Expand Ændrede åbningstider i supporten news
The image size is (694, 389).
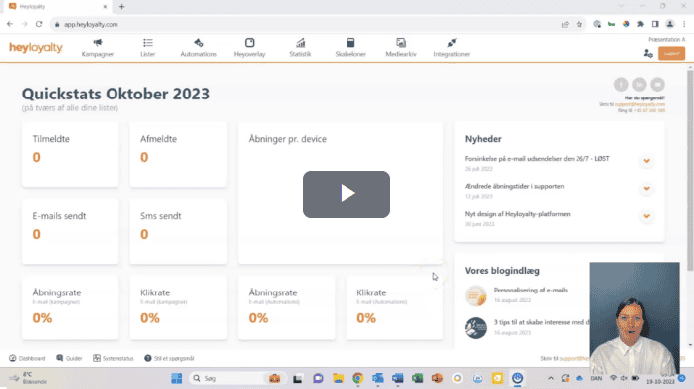646,189
